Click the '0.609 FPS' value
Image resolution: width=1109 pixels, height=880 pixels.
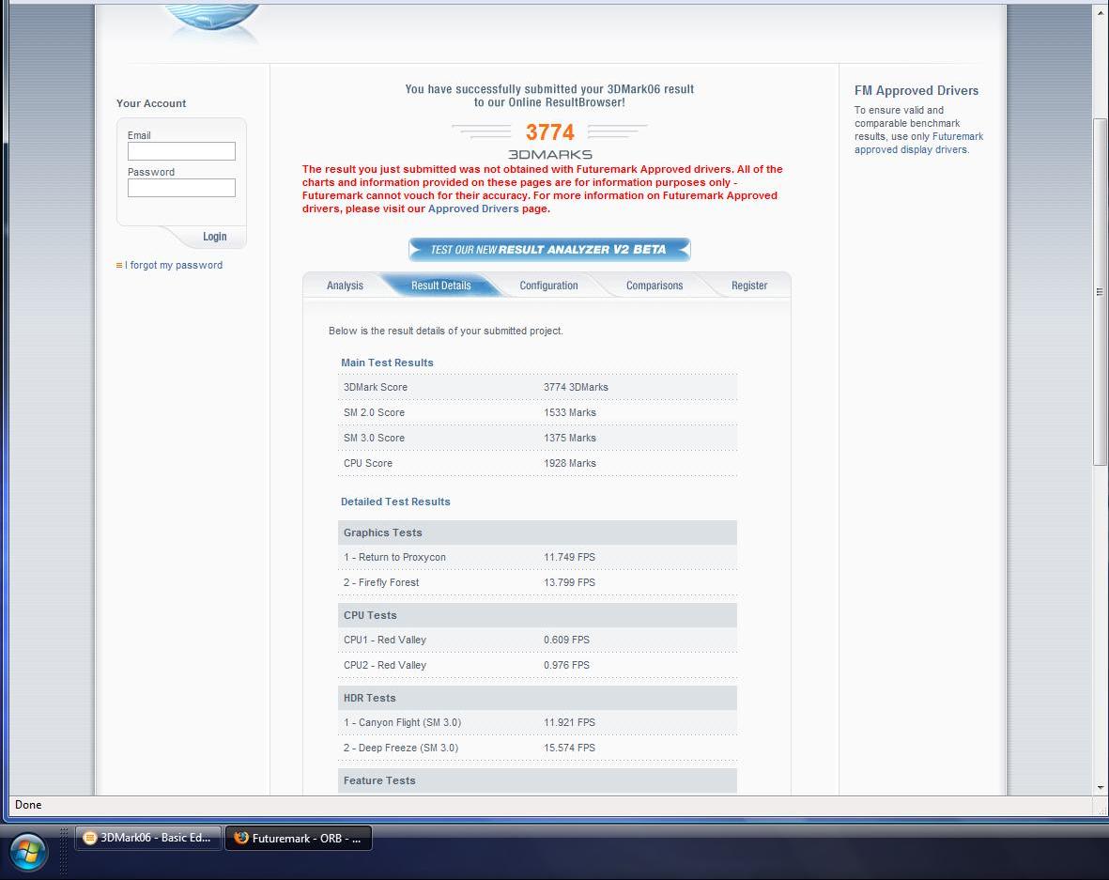tap(566, 641)
